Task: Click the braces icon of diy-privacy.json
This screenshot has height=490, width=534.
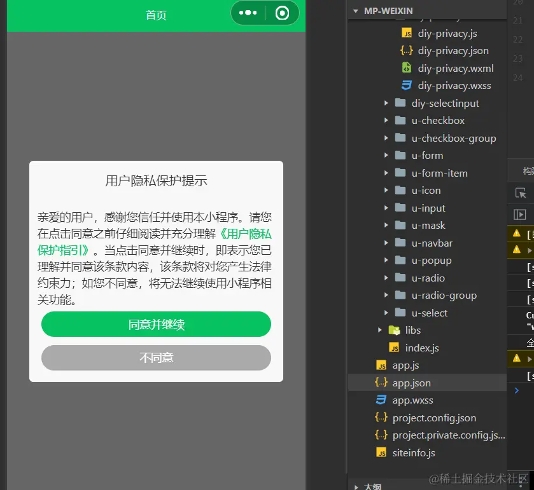Action: click(x=407, y=51)
